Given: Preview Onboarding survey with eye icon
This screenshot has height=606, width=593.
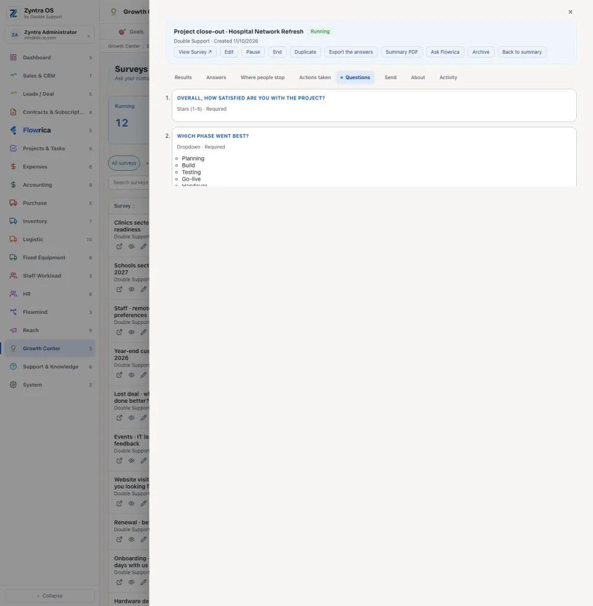Looking at the screenshot, I should (131, 583).
